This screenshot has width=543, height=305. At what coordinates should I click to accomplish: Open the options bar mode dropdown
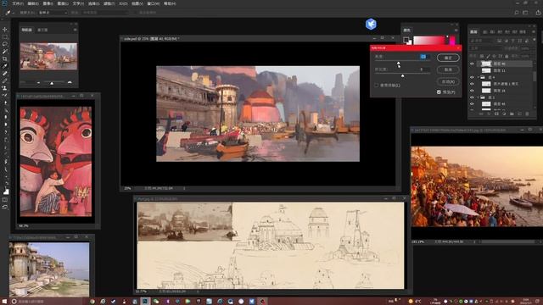(53, 13)
